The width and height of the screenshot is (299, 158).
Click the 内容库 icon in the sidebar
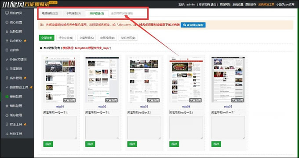click(7, 50)
